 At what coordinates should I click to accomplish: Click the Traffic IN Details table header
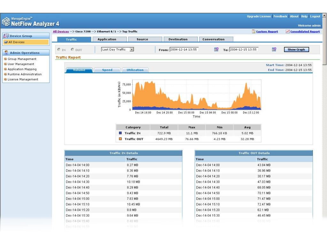coord(124,153)
